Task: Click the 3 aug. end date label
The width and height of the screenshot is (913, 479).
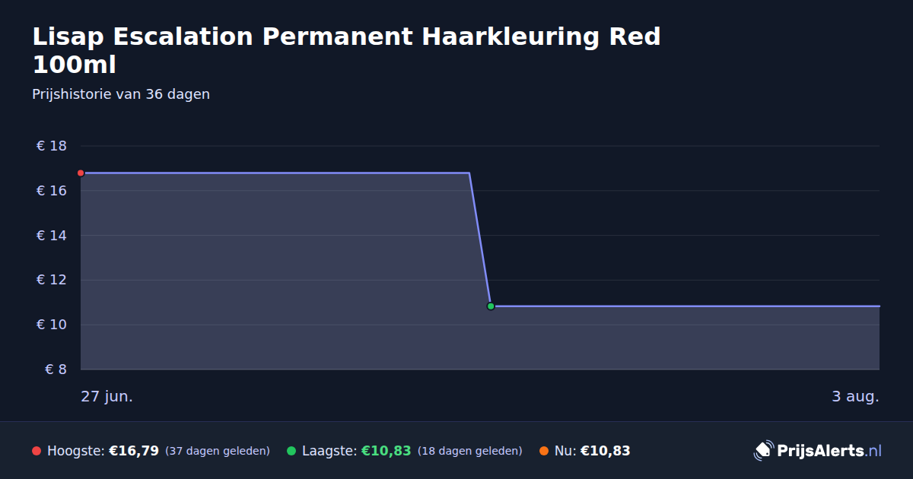Action: [x=855, y=397]
